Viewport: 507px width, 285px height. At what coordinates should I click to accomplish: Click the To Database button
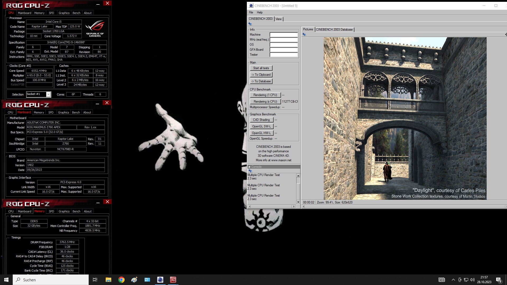[x=261, y=81]
